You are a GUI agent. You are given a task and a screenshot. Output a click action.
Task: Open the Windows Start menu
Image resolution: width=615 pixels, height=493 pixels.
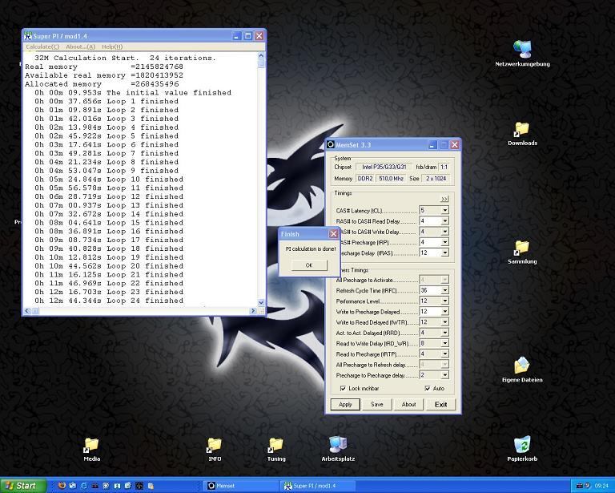22,486
